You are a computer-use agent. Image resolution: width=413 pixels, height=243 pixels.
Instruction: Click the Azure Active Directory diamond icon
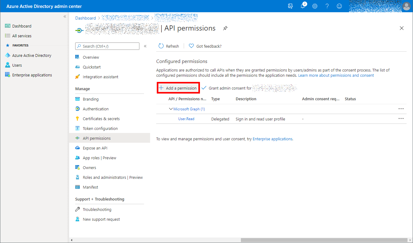[x=8, y=55]
